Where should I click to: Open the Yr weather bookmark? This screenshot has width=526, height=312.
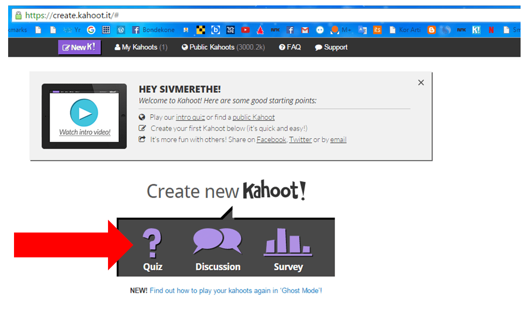click(x=72, y=30)
